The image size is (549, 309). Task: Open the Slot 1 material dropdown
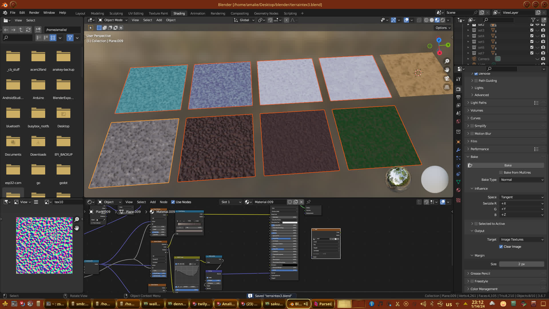pos(231,202)
